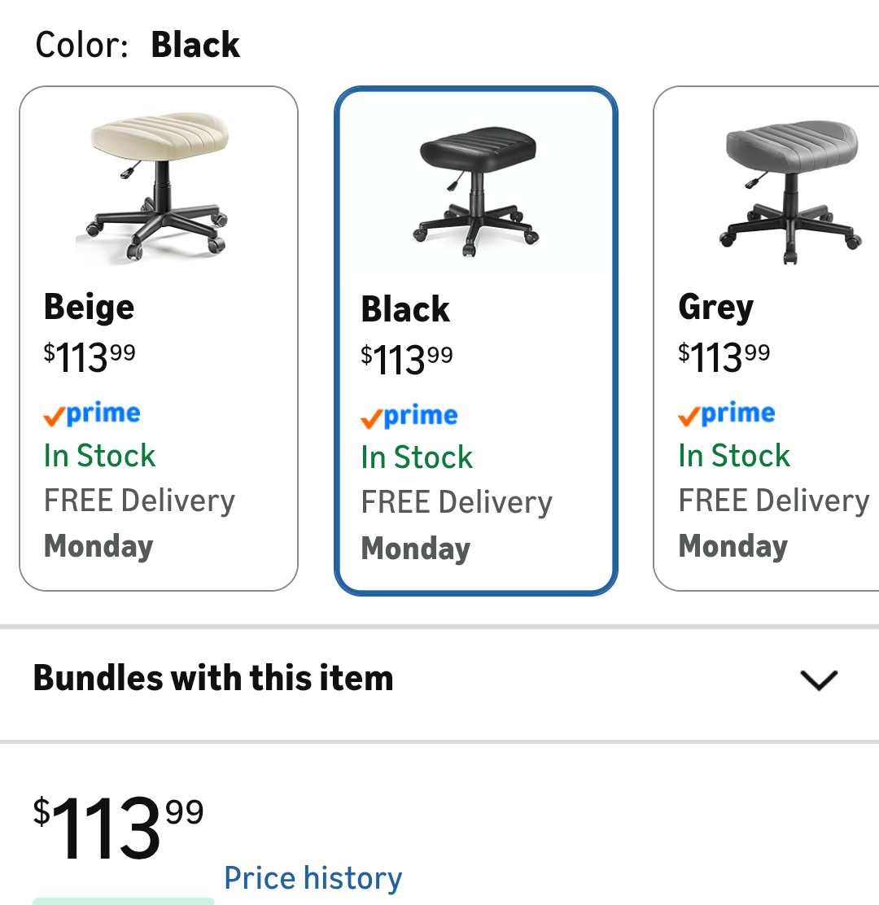
Task: Open the Price history link
Action: click(313, 878)
